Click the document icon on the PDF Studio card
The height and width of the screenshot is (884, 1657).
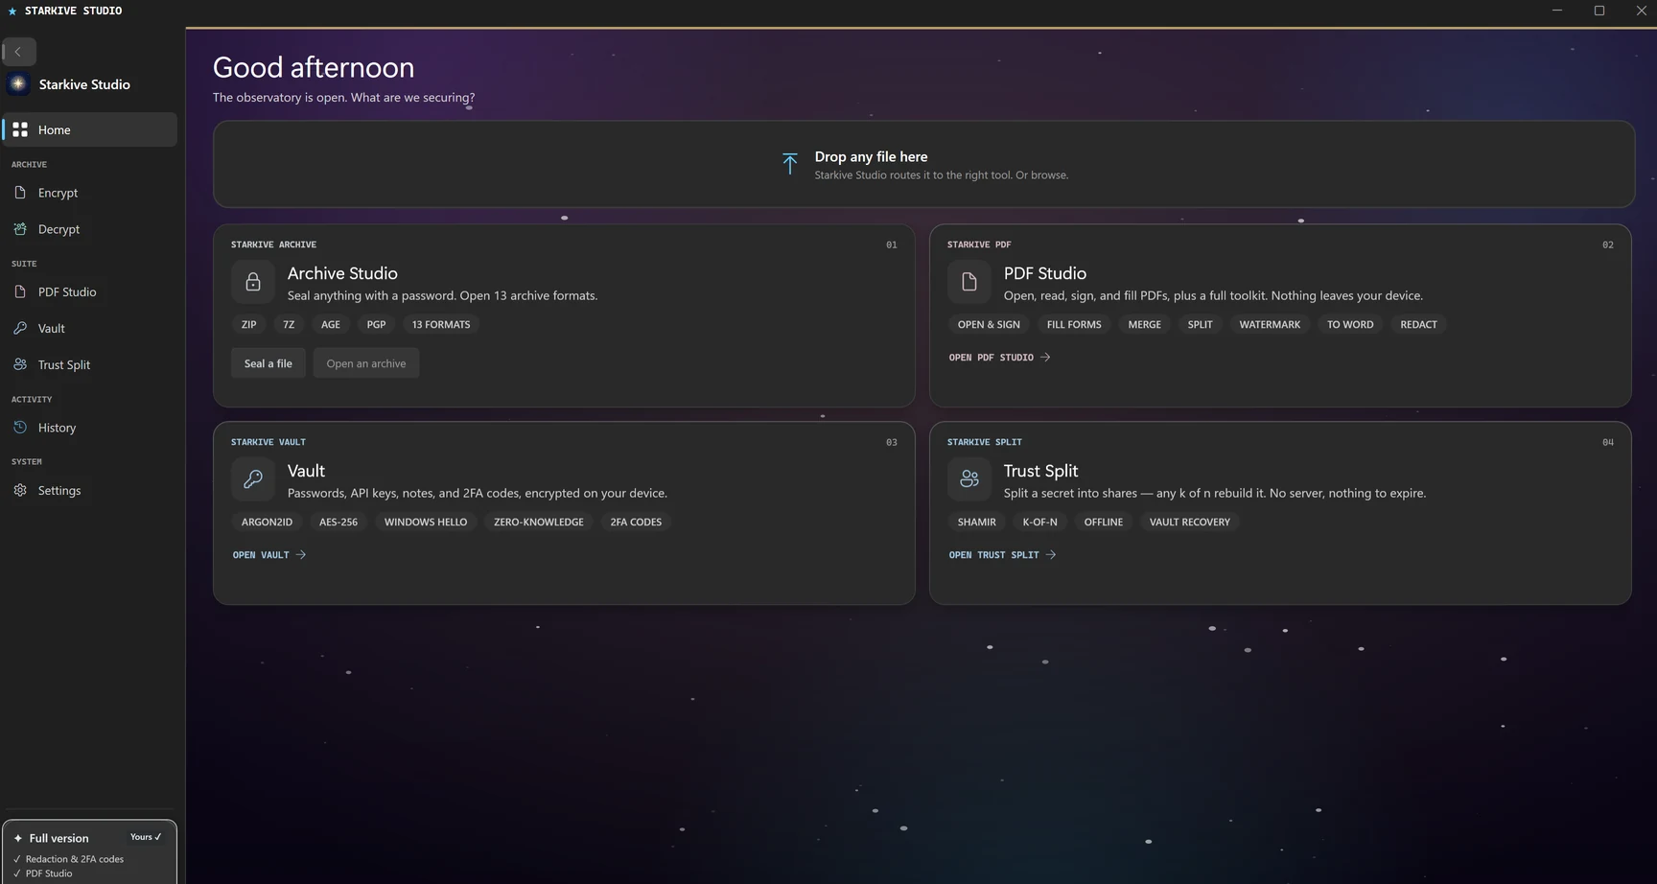pyautogui.click(x=969, y=282)
